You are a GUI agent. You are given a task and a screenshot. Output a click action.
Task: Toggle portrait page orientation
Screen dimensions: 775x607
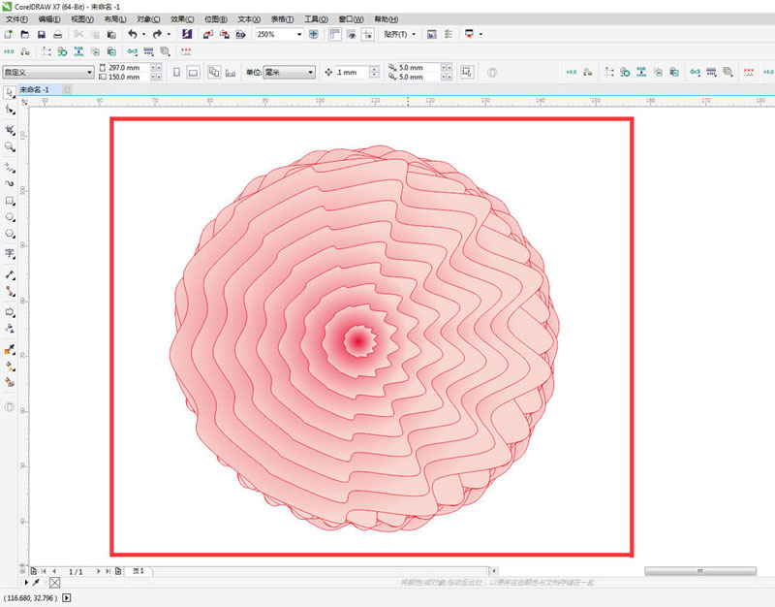(x=176, y=72)
